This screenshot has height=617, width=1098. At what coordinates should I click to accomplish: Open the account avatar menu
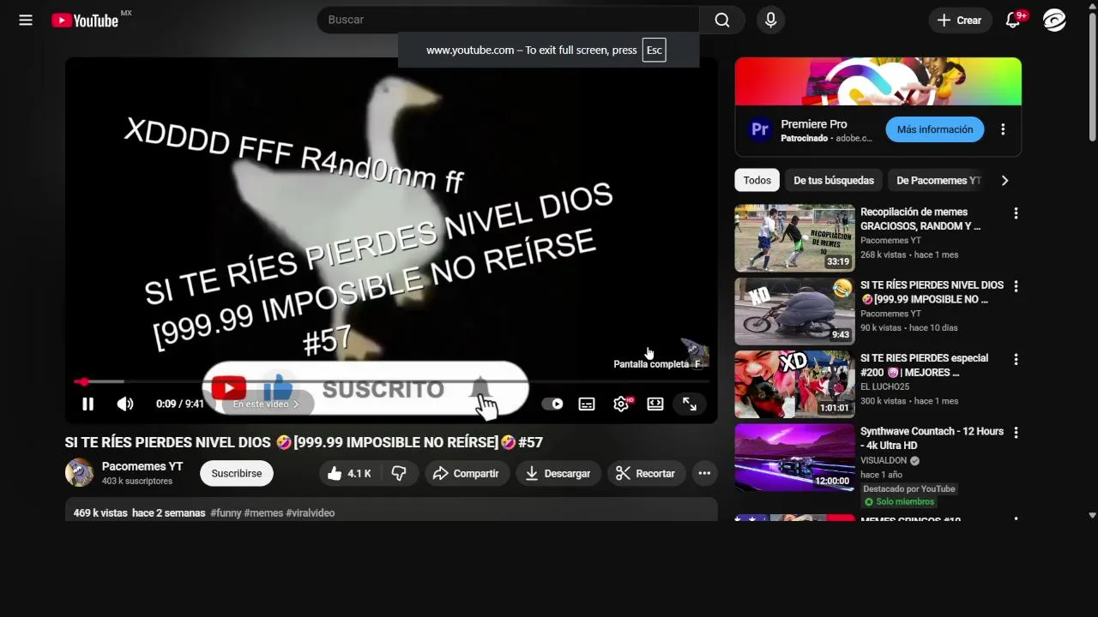[1054, 21]
